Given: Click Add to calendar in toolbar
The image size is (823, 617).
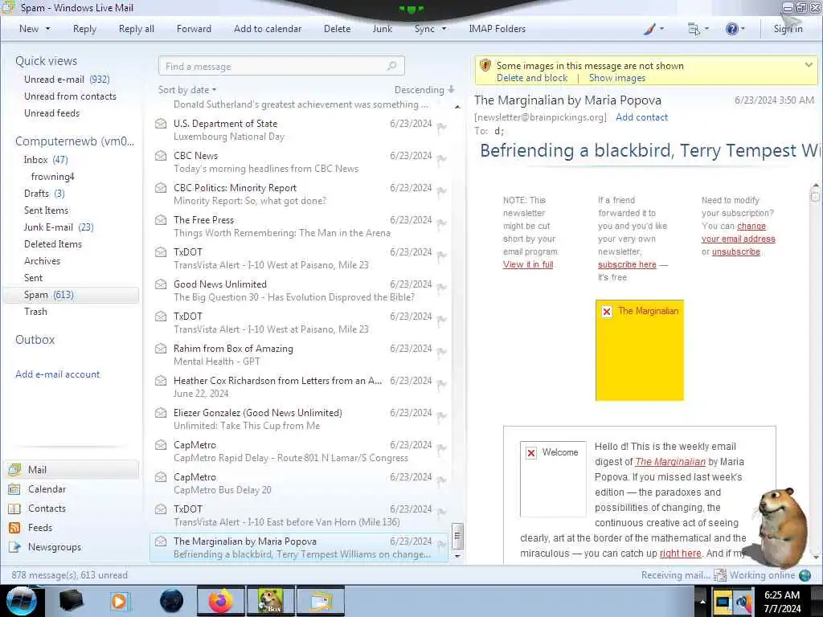Looking at the screenshot, I should 268,29.
